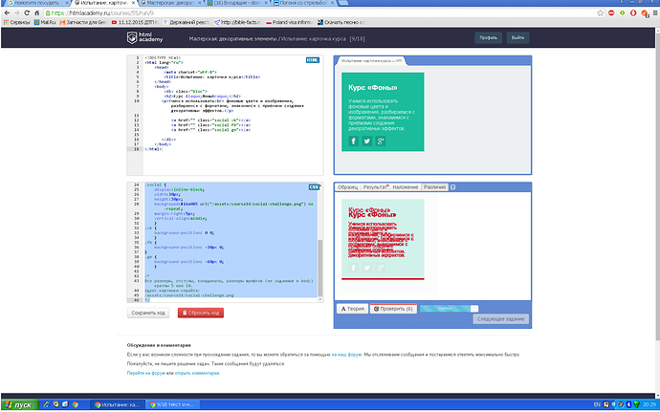Select the Наложение tab
This screenshot has height=412, width=660.
(x=406, y=186)
